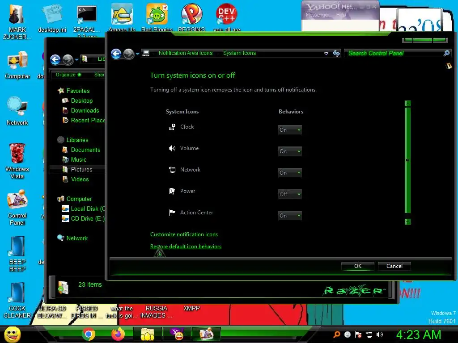
Task: Click Restore default icon behaviors link
Action: (x=186, y=247)
